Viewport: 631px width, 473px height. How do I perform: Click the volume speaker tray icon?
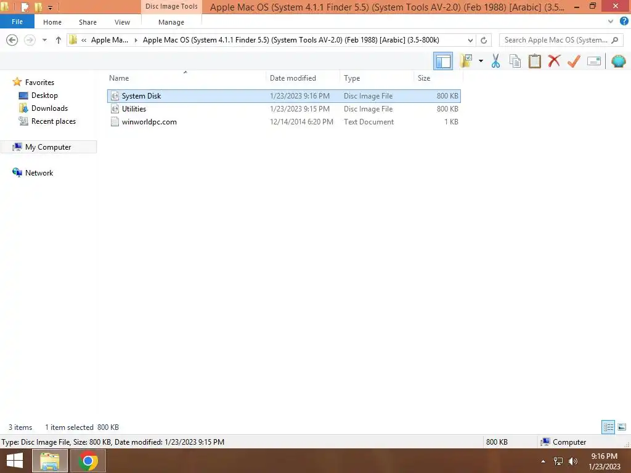(573, 461)
